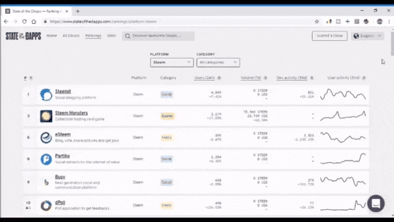The height and width of the screenshot is (222, 394).
Task: Click the Social tag in Steemit row
Action: (166, 95)
